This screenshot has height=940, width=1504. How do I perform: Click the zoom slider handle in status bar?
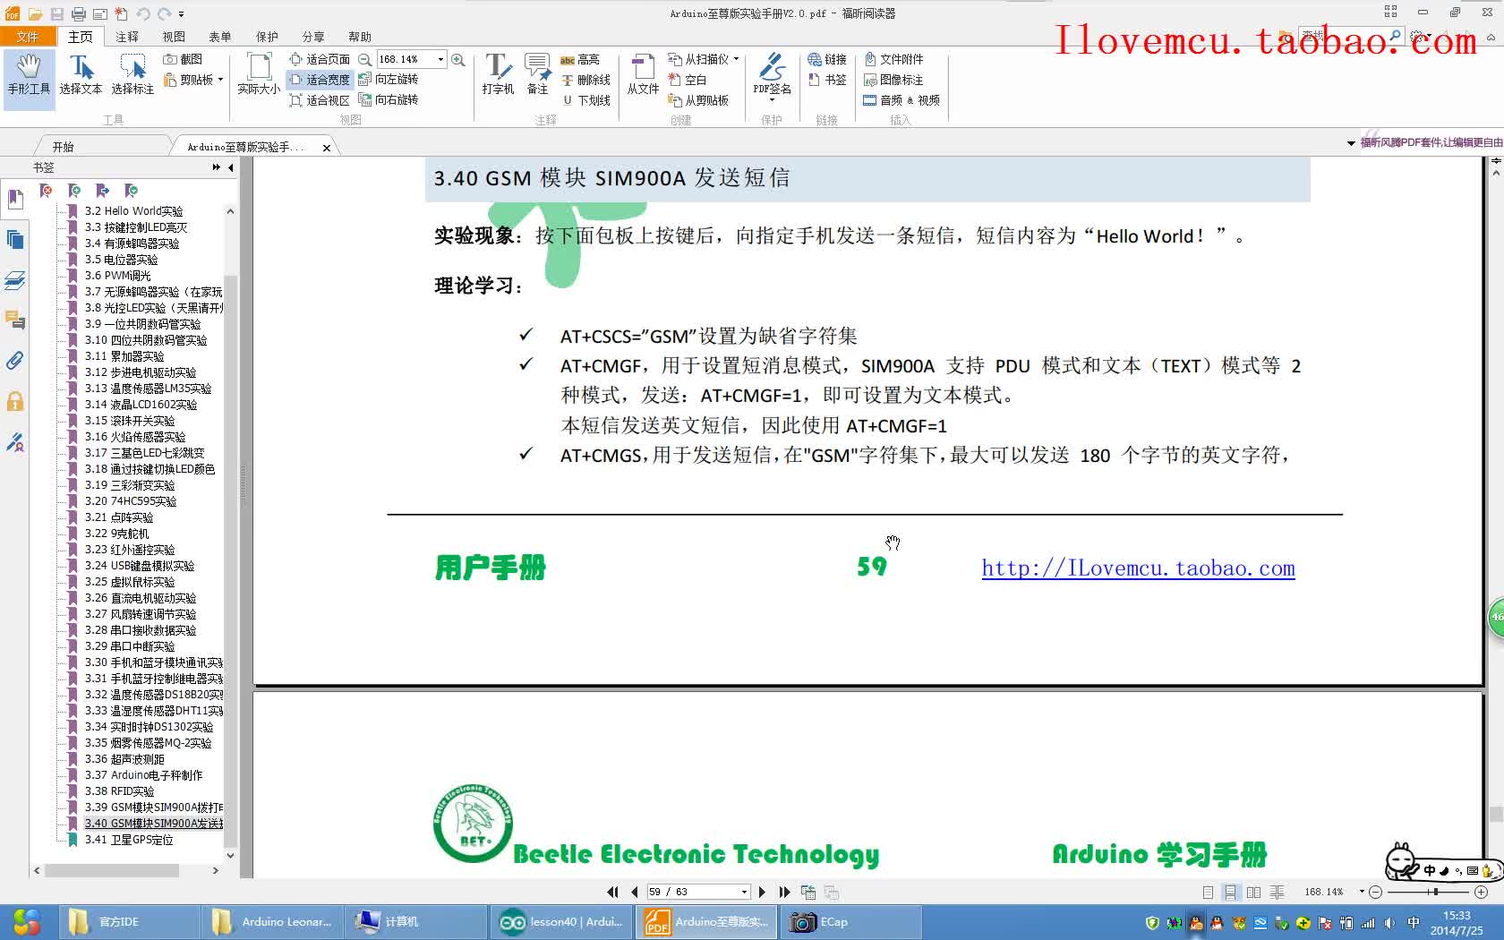pyautogui.click(x=1434, y=892)
